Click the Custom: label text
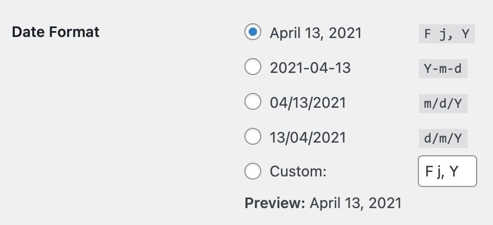Image resolution: width=493 pixels, height=225 pixels. tap(298, 171)
